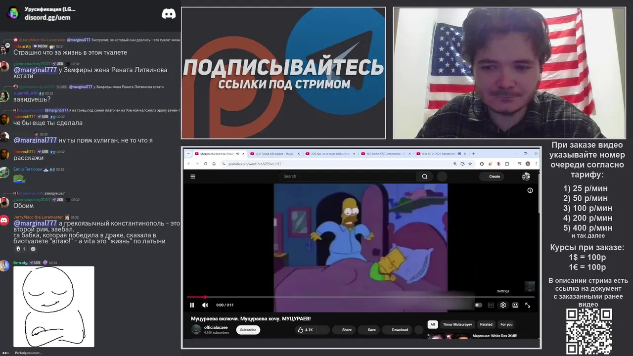Screen dimensions: 633x356
Task: Click the chat message 'завидуешь?'
Action: tap(32, 99)
